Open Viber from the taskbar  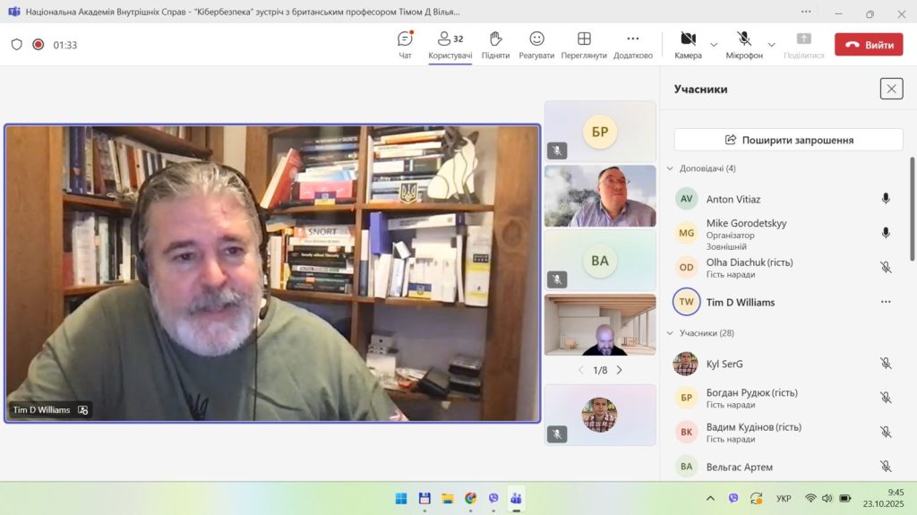(493, 498)
